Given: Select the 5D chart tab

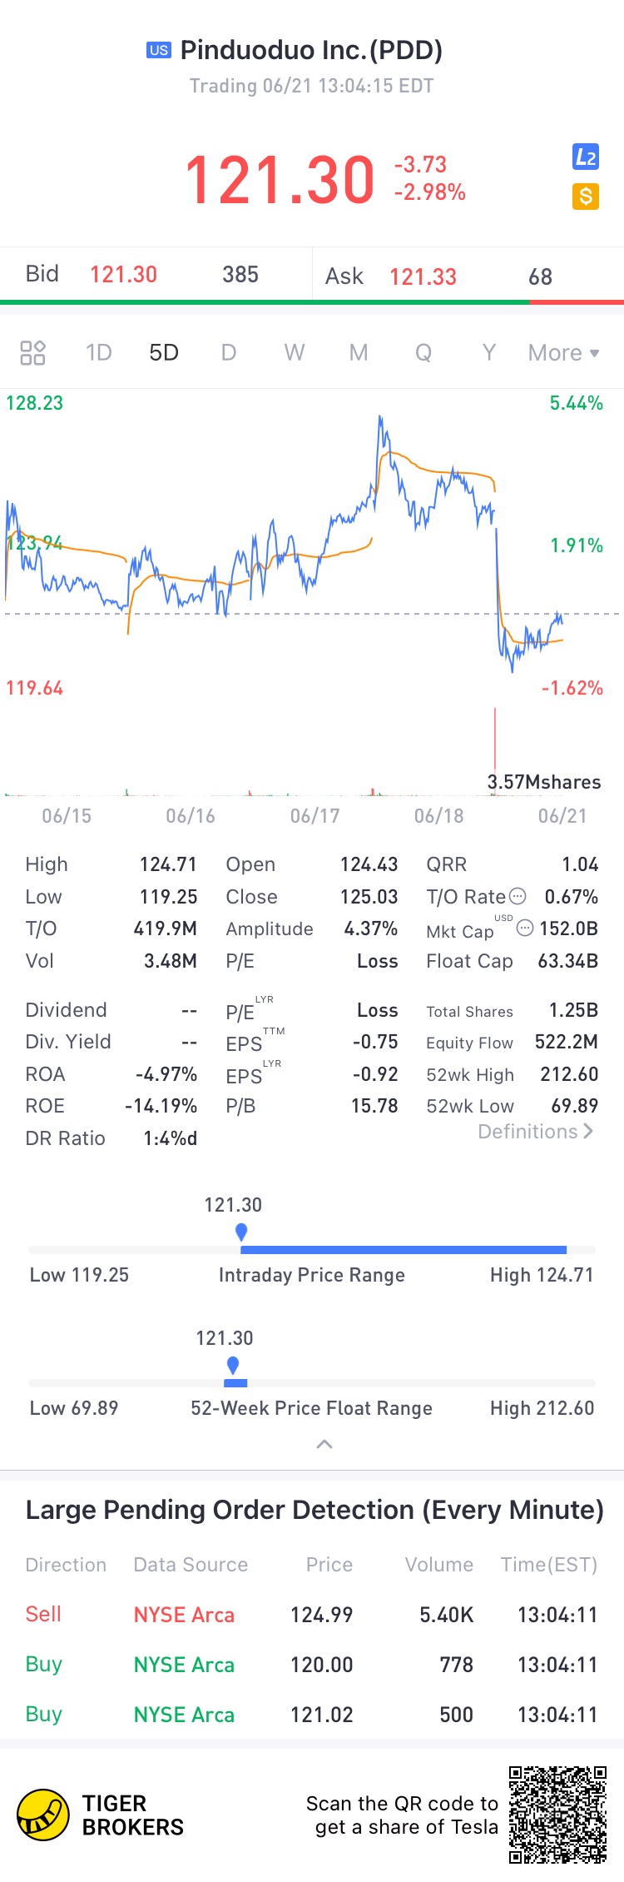Looking at the screenshot, I should coord(164,353).
